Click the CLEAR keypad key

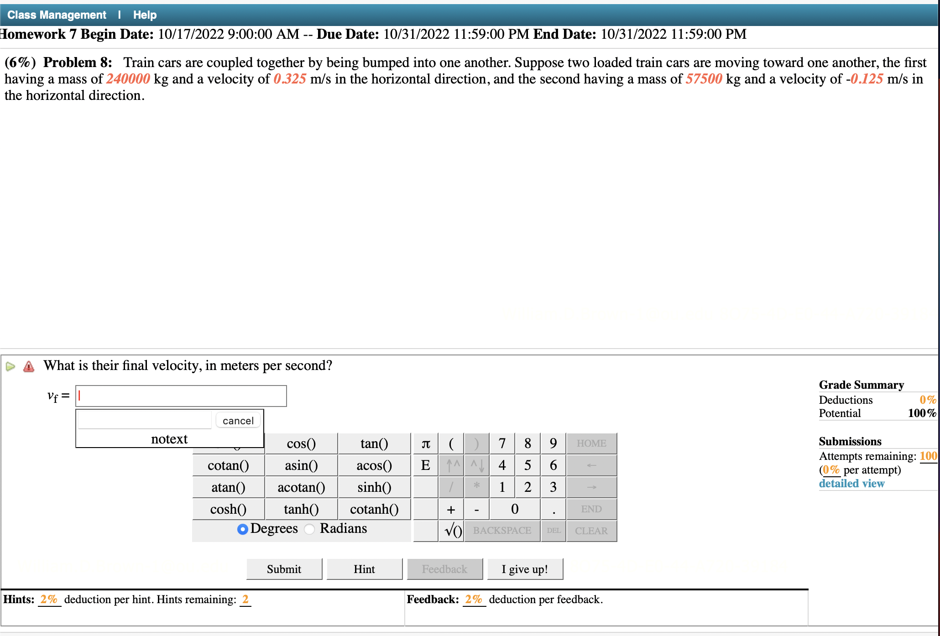(x=591, y=531)
